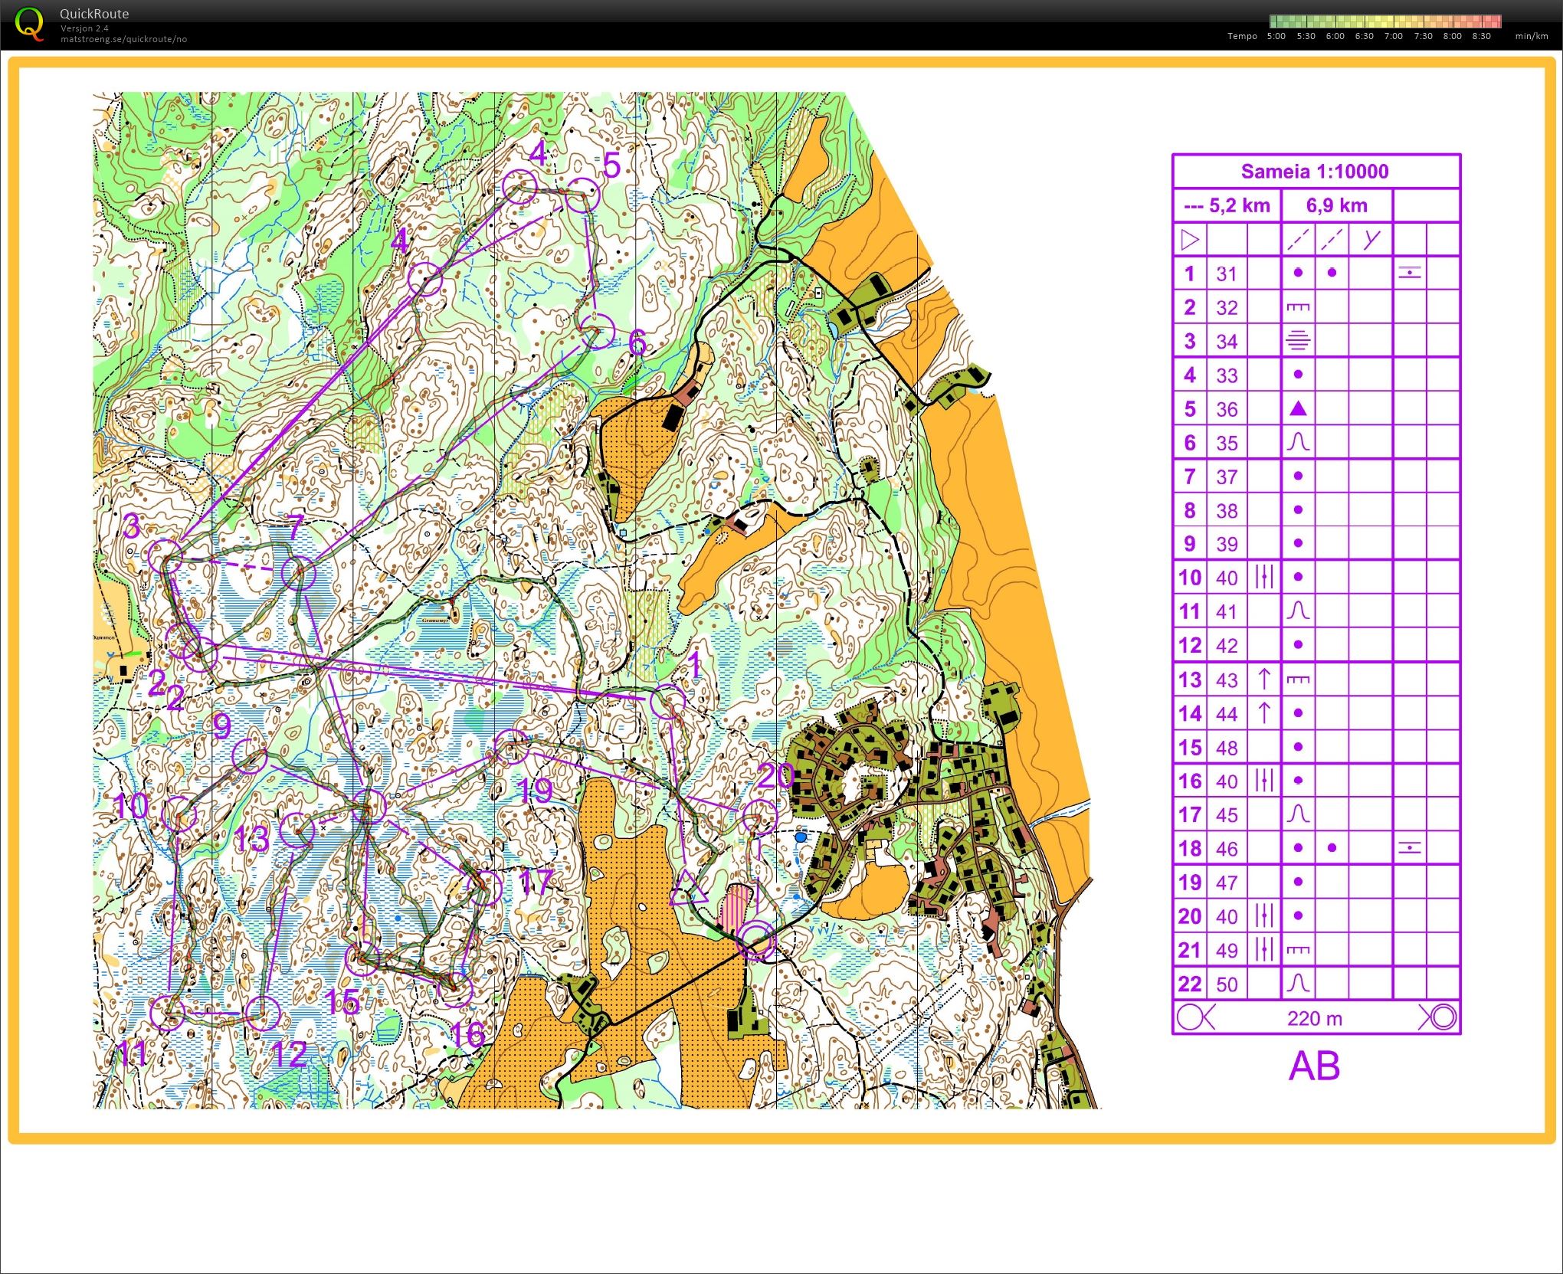Viewport: 1563px width, 1274px height.
Task: Click the min/km unit label
Action: 1532,36
